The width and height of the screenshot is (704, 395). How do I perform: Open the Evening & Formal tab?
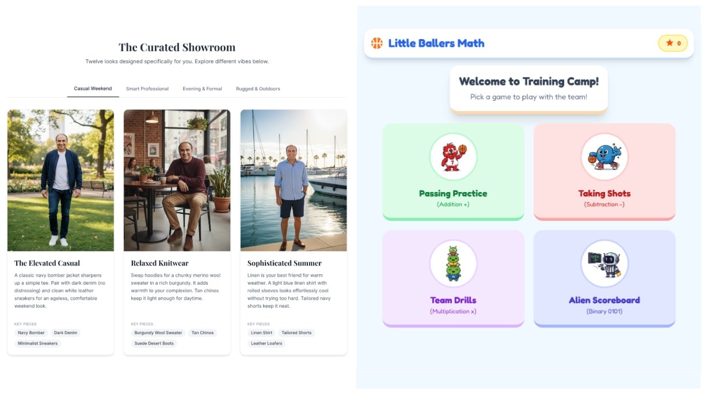202,89
